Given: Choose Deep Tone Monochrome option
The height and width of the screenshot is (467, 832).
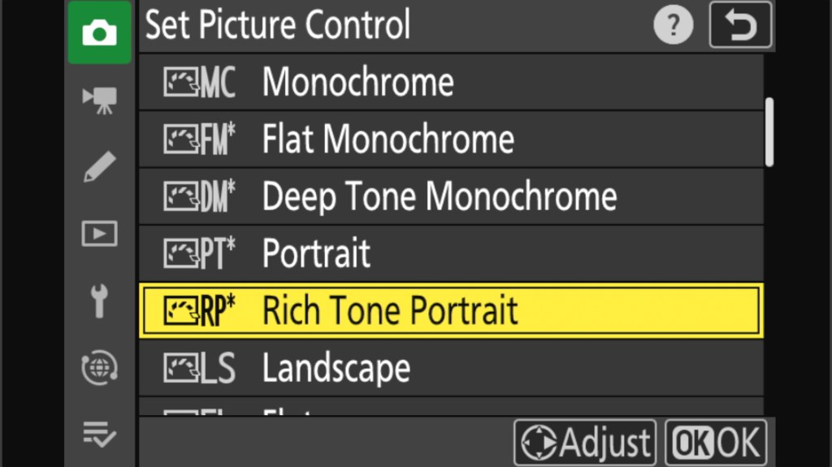Looking at the screenshot, I should pos(451,197).
